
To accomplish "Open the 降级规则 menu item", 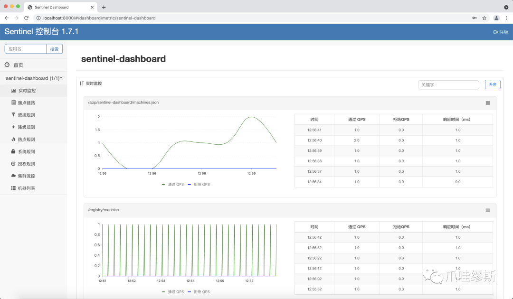I will [x=33, y=127].
